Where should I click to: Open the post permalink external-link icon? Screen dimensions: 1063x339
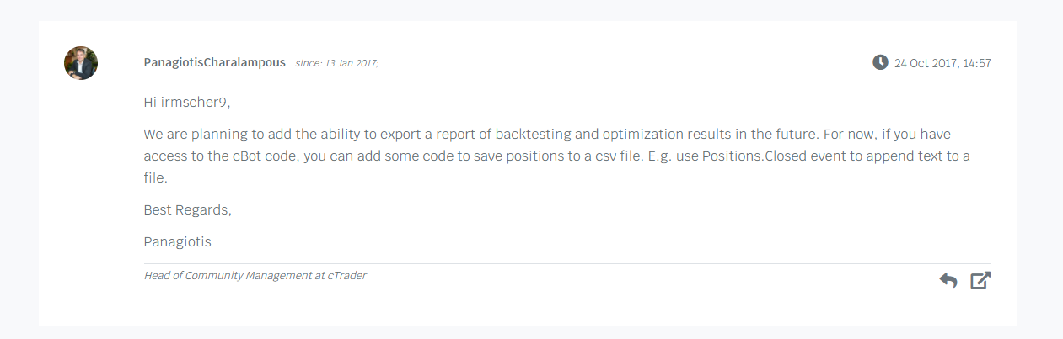[980, 281]
